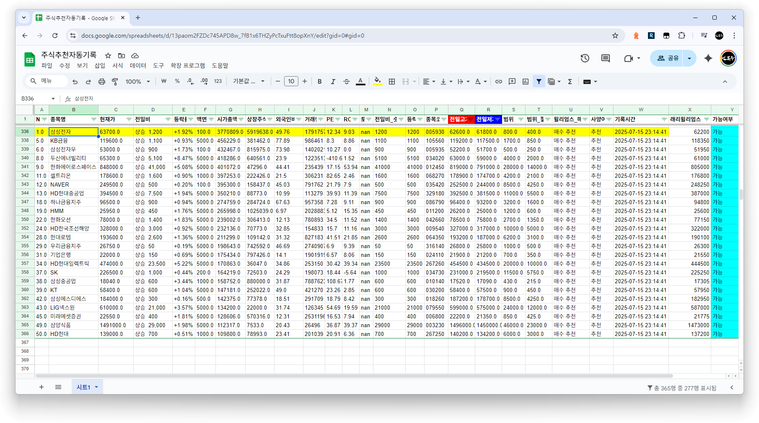Screen dimensions: 759x423
Task: Open the borders menu
Action: coord(392,82)
